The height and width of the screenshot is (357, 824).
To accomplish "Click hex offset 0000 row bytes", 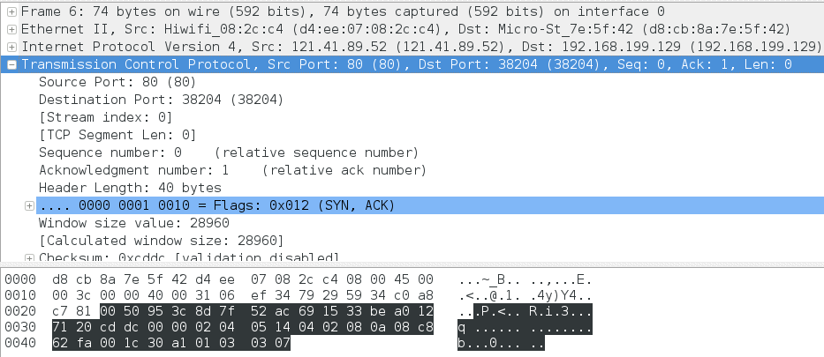I will click(x=243, y=279).
